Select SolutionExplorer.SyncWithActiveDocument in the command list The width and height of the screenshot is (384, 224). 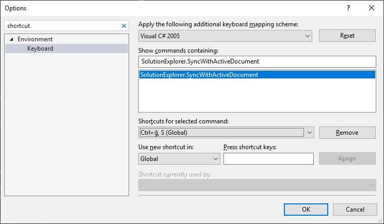(x=199, y=75)
